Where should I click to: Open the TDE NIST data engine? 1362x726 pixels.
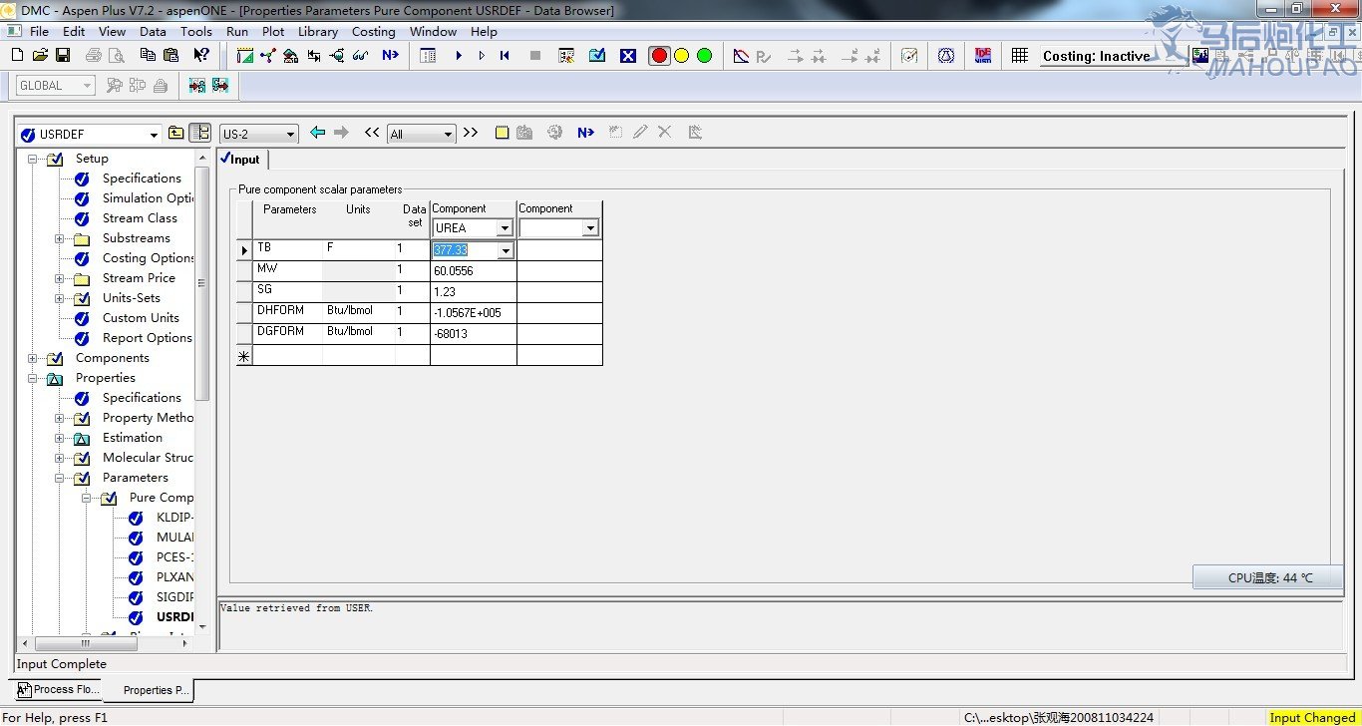coord(983,56)
